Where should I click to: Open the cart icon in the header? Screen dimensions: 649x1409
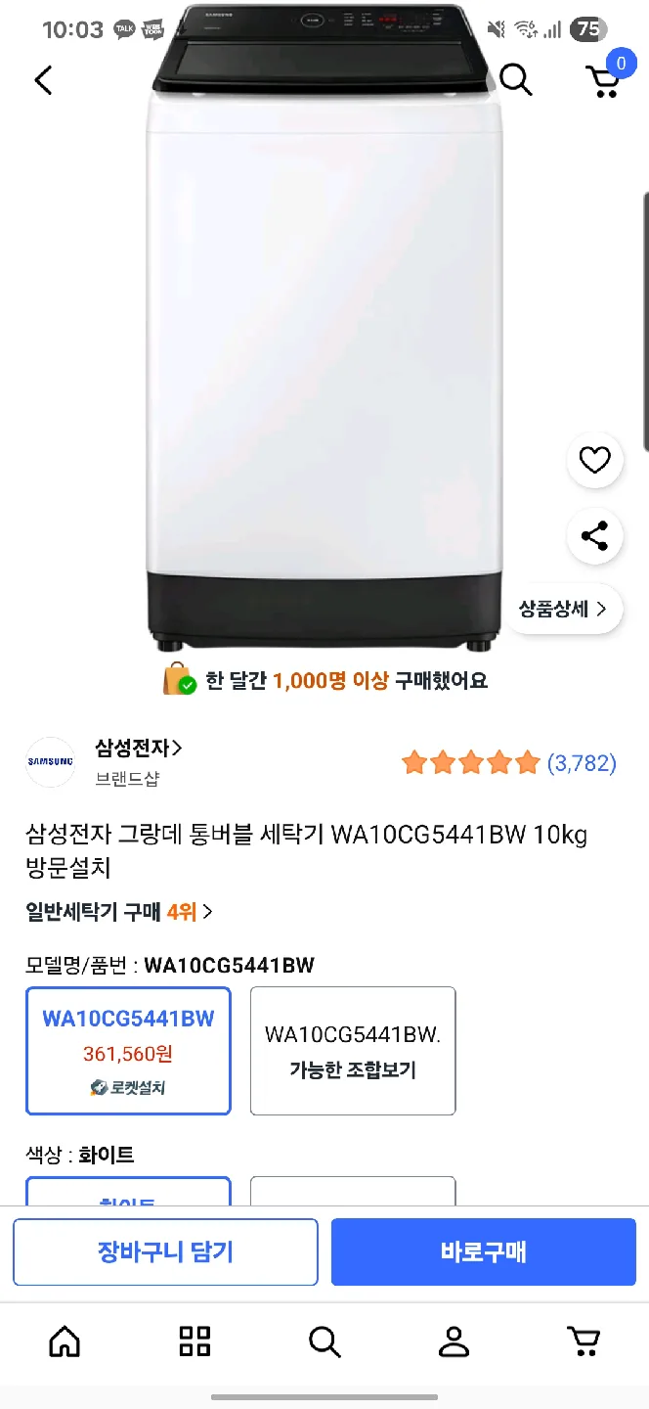coord(603,80)
